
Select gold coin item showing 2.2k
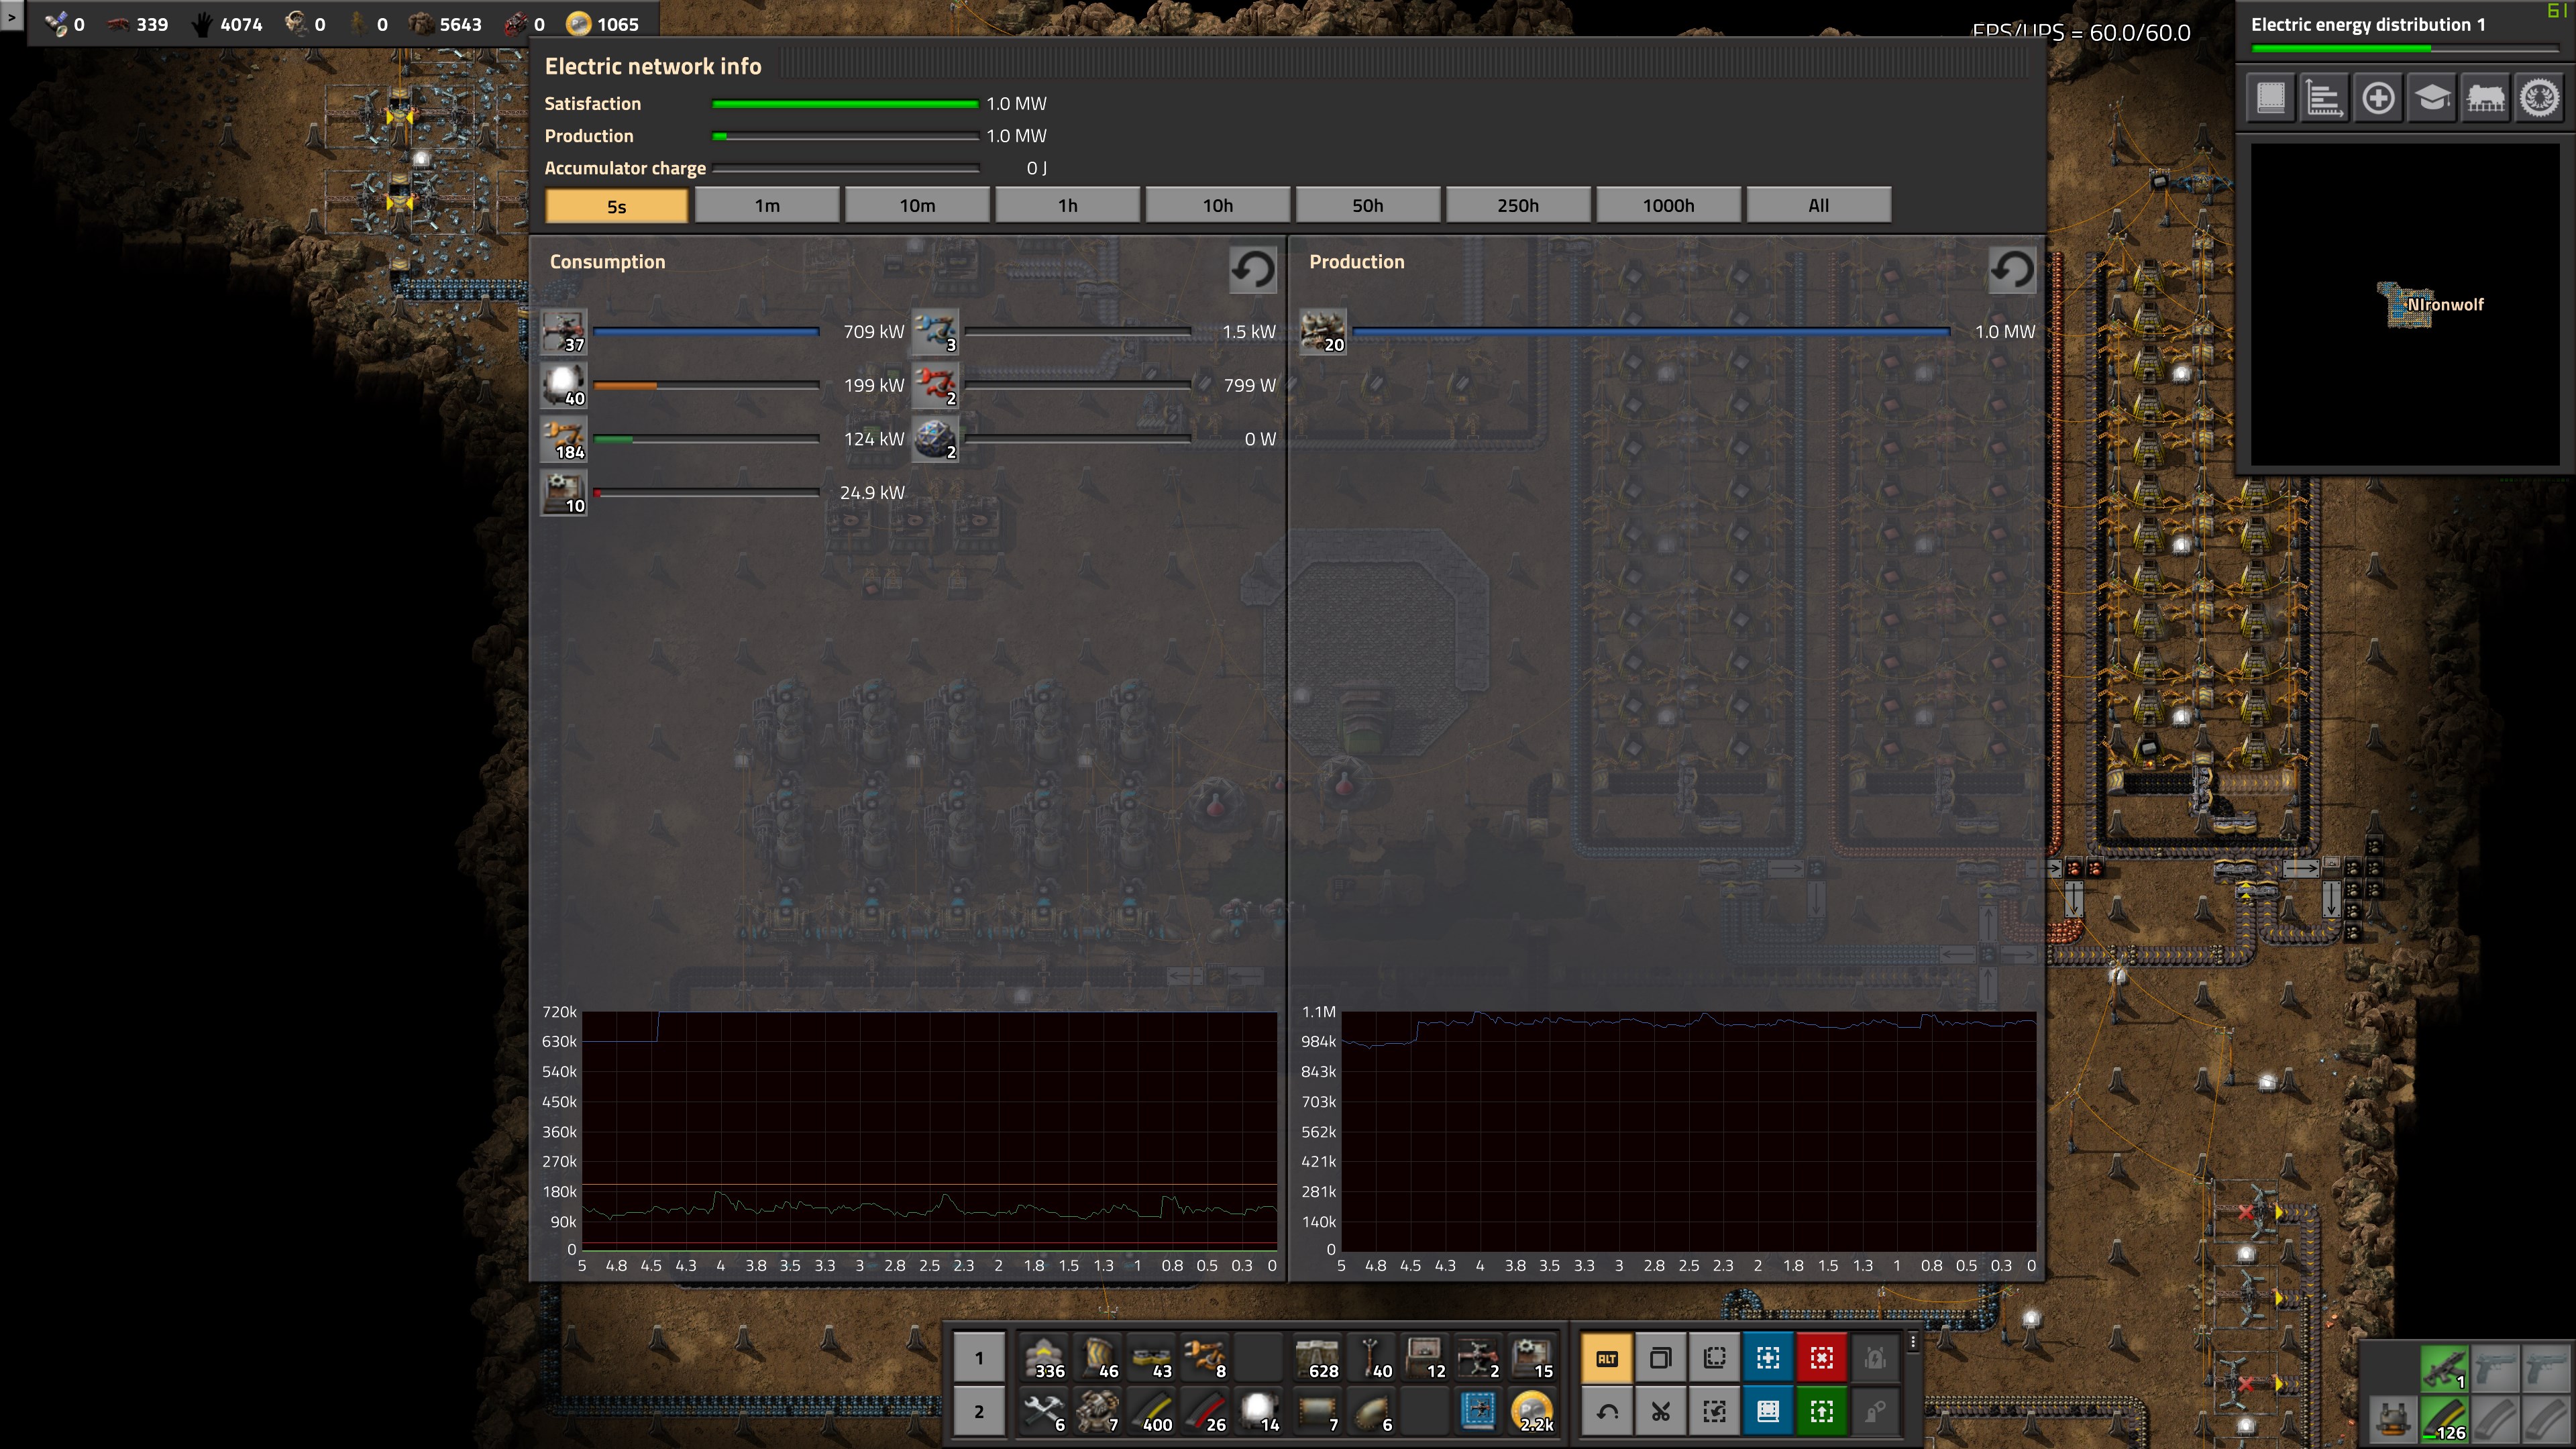click(x=1533, y=1412)
